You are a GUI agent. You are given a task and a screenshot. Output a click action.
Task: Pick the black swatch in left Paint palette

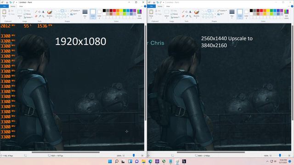point(104,11)
